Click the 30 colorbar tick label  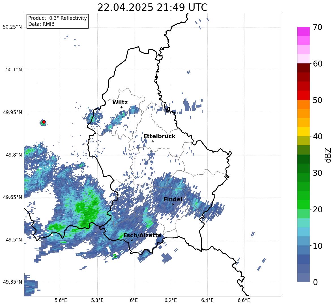317,173
